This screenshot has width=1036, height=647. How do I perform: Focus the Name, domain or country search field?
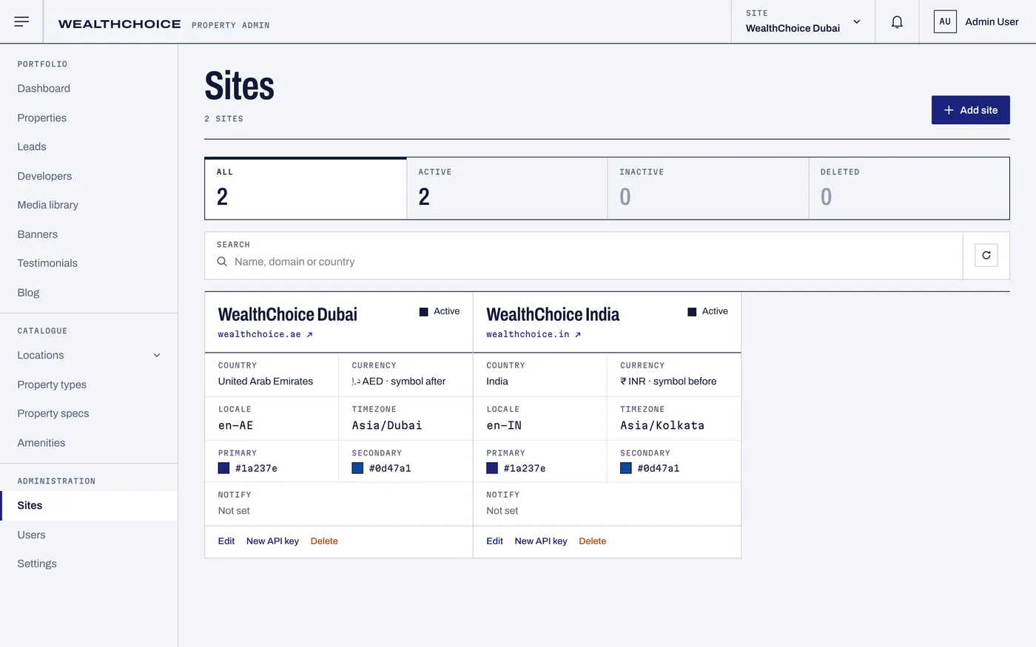tap(584, 262)
